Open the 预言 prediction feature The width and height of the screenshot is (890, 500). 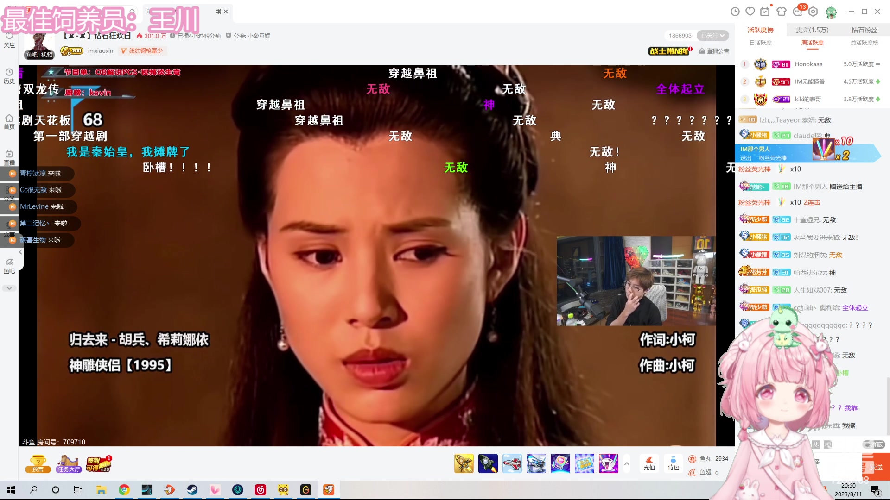point(38,463)
